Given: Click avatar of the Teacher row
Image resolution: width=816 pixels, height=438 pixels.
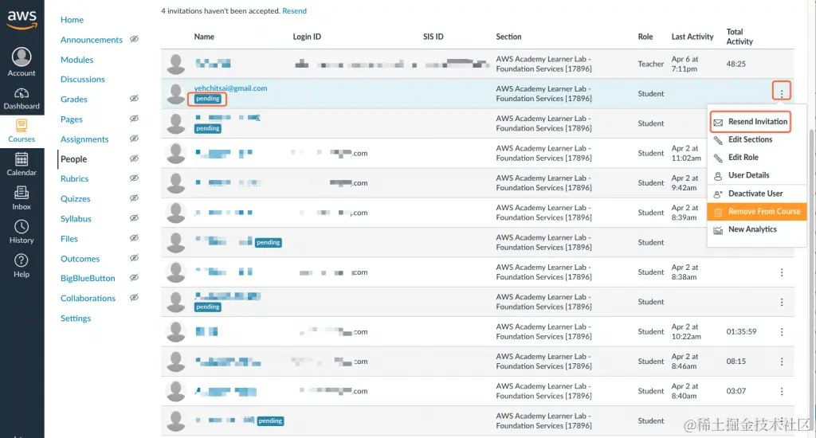Looking at the screenshot, I should (x=176, y=64).
